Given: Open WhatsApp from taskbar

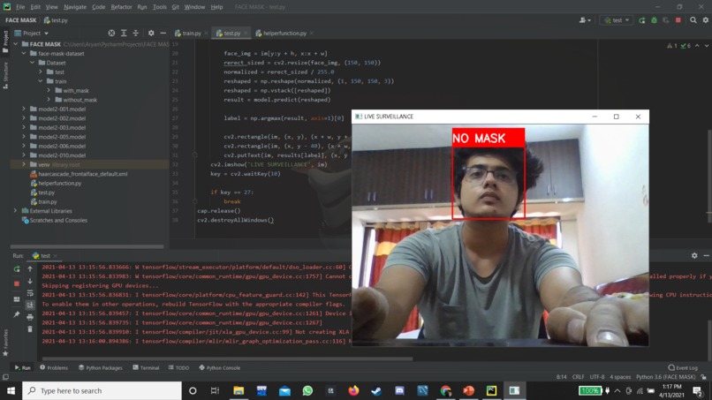Looking at the screenshot, I should pos(307,390).
